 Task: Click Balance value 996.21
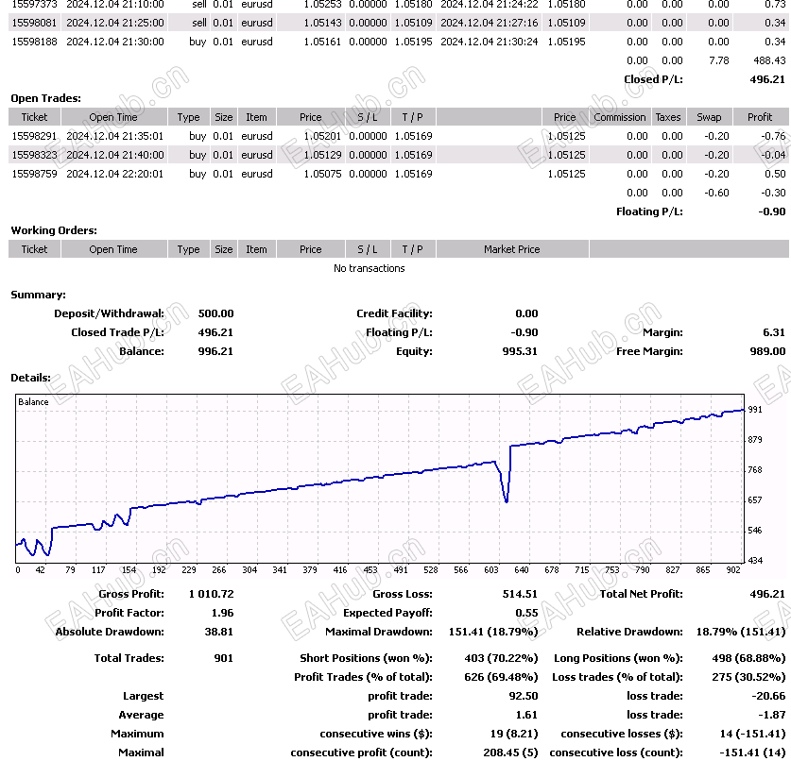tap(215, 351)
